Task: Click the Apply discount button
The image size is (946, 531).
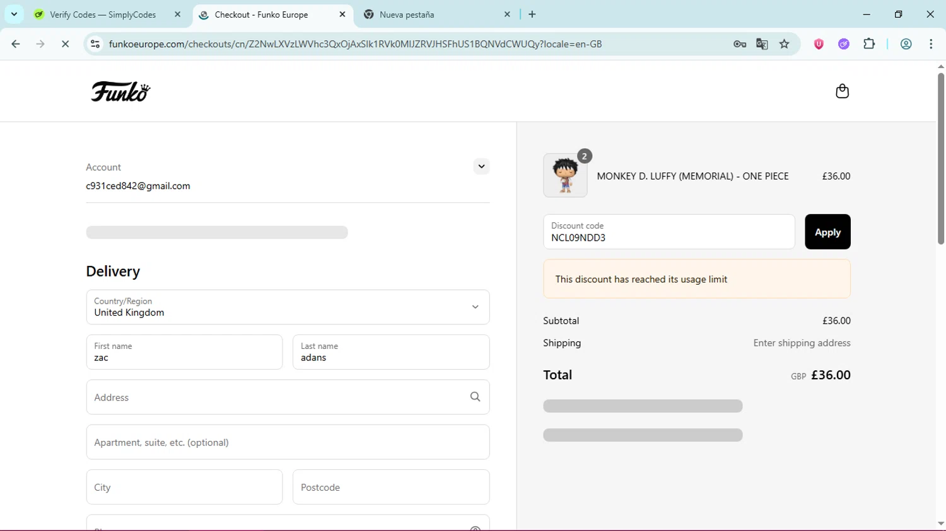Action: [827, 232]
